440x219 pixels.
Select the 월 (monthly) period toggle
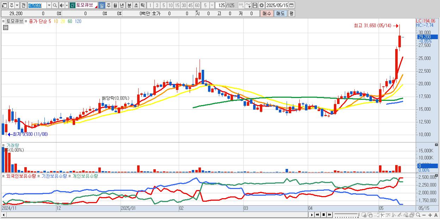click(115, 5)
